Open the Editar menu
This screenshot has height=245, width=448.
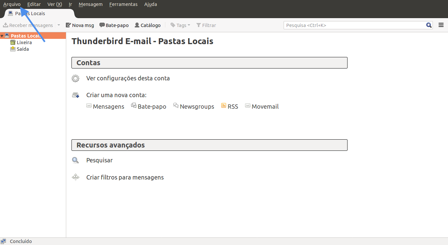[x=34, y=4]
